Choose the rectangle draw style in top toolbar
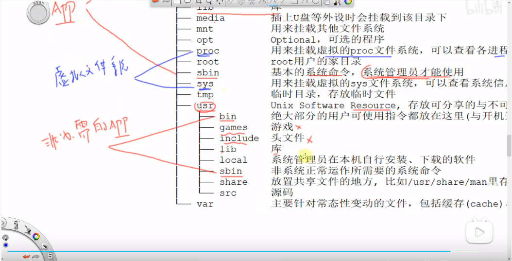Viewport: 512px width, 261px height. [294, 1]
